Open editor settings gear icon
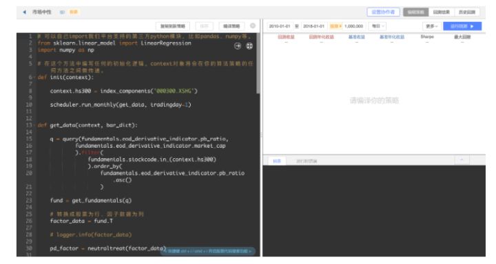Image resolution: width=496 pixels, height=264 pixels. [x=252, y=26]
